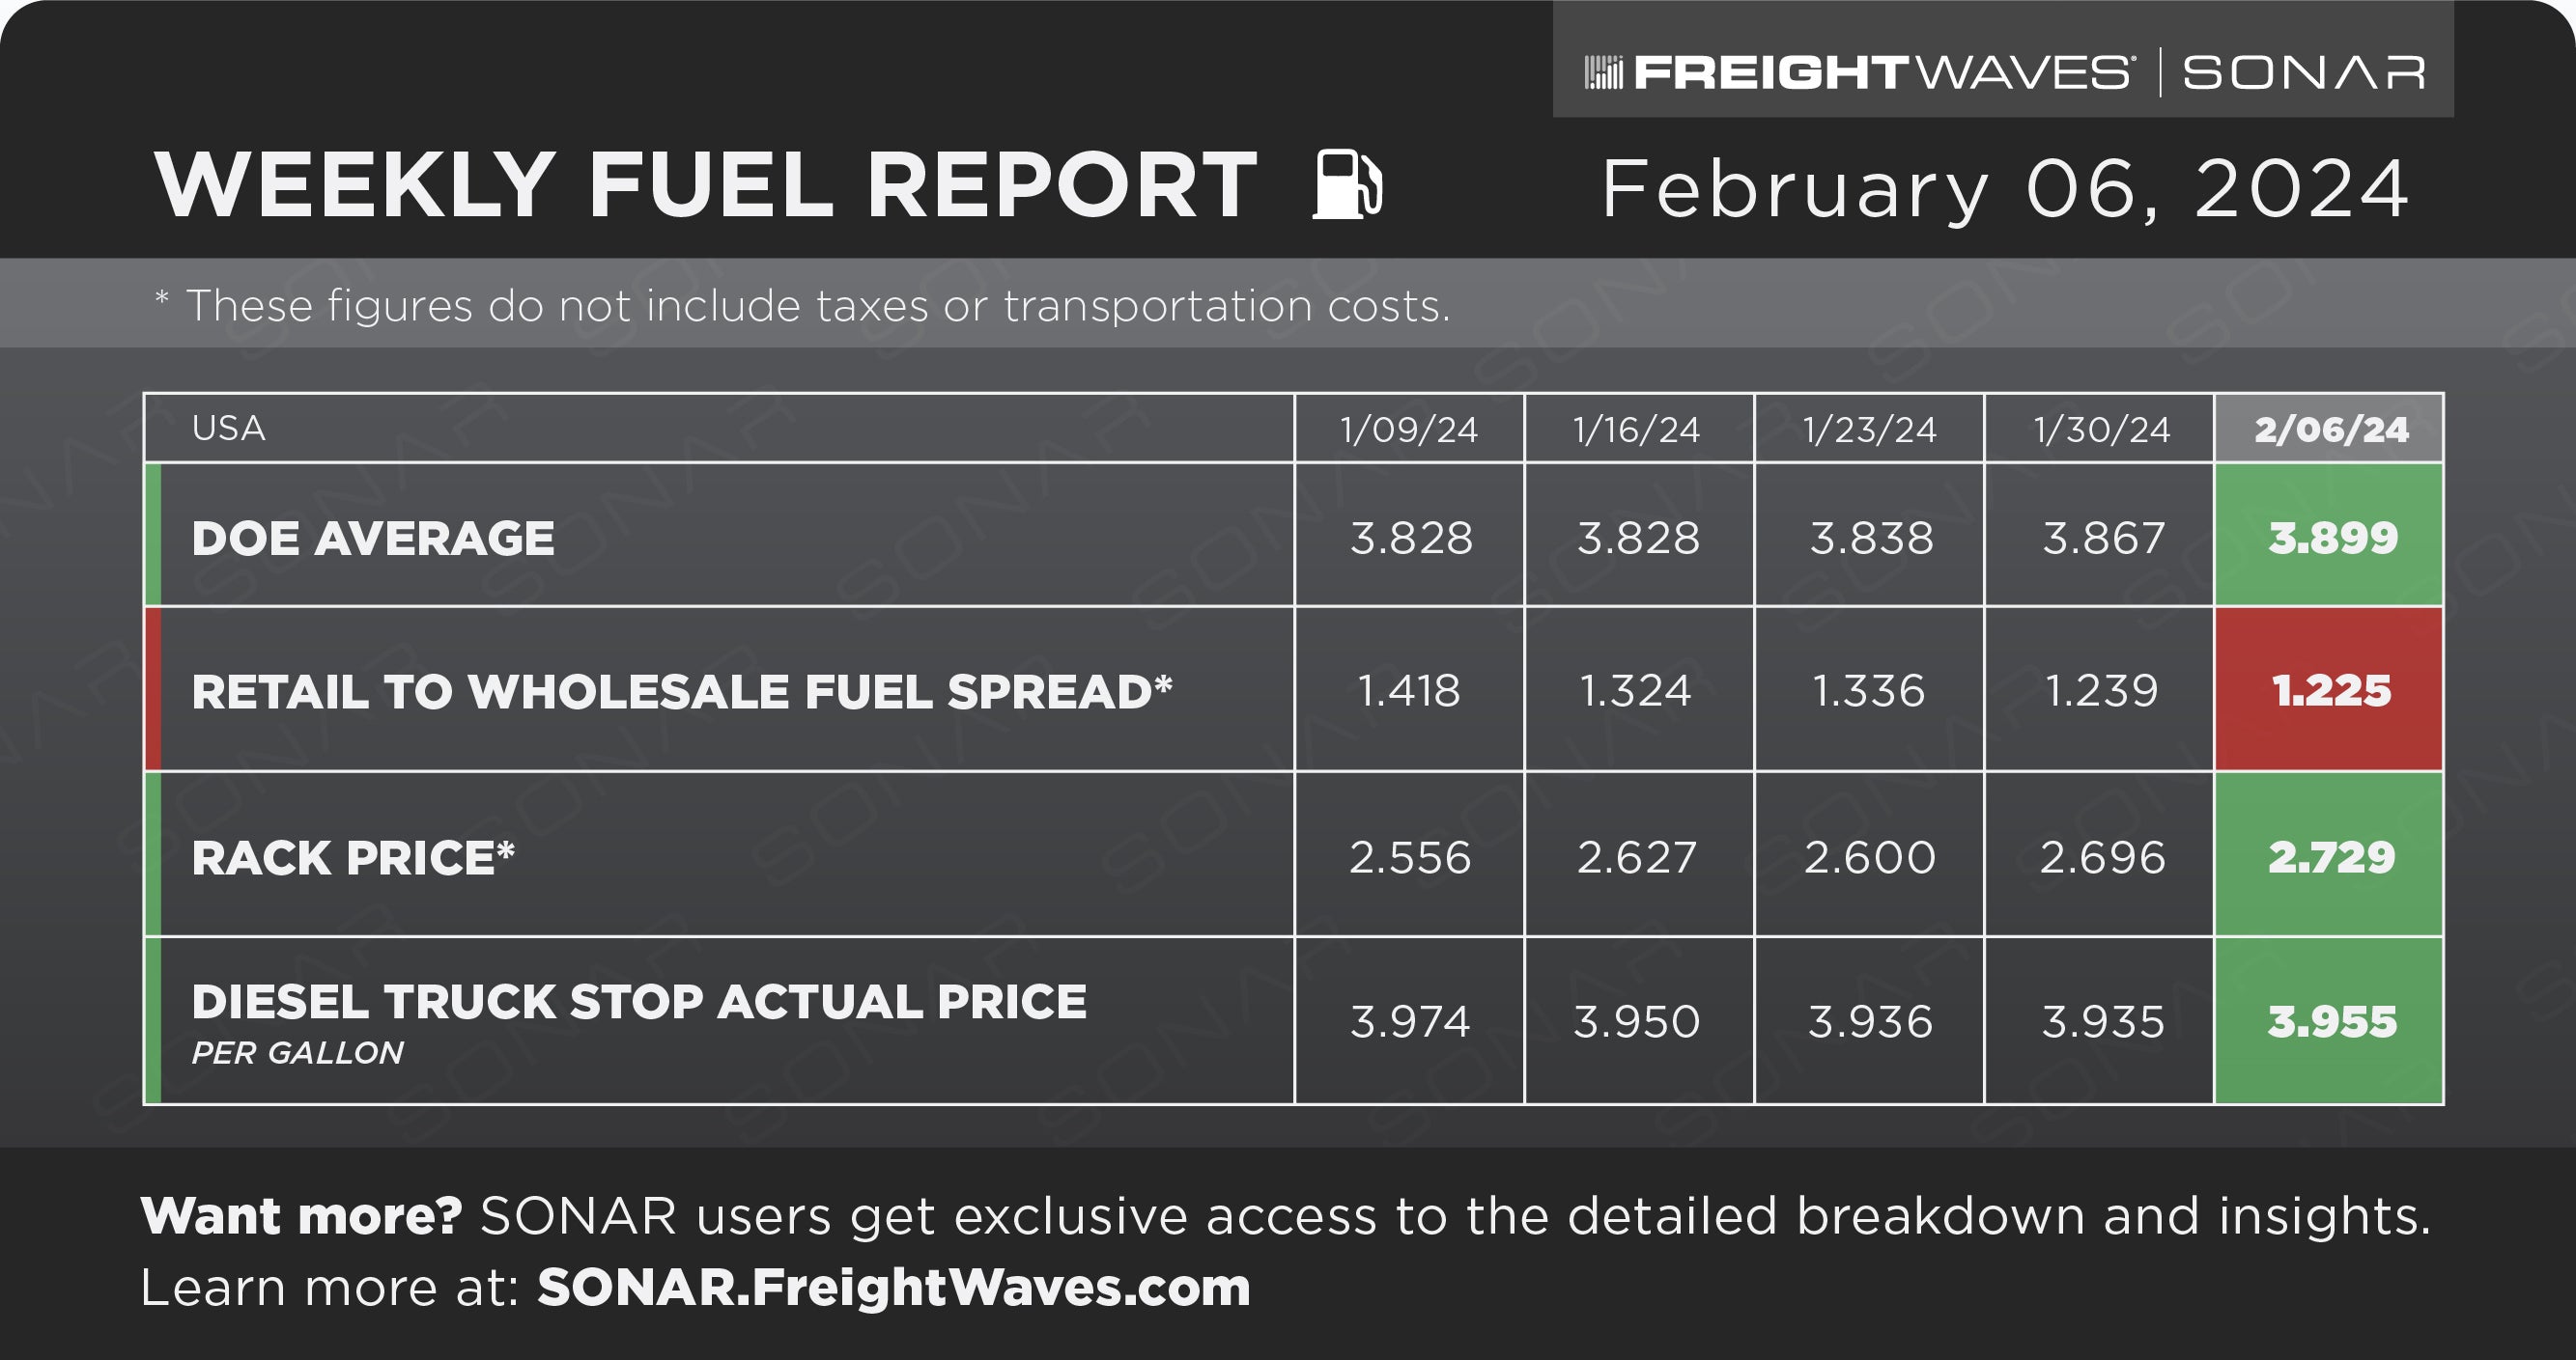Select the 2/06/24 column header

[x=2329, y=429]
